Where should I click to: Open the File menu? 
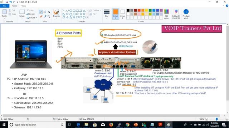pyautogui.click(x=5, y=6)
